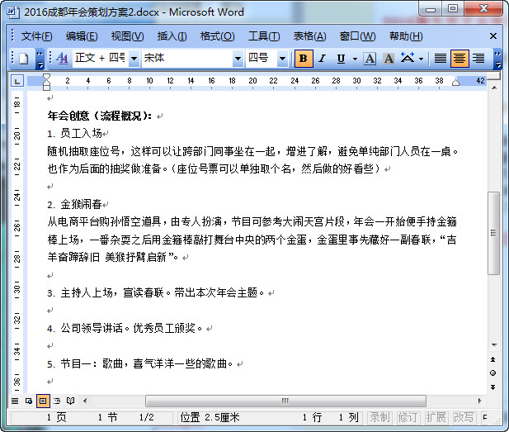Click the Character Scaling icon
The height and width of the screenshot is (432, 509).
(408, 58)
